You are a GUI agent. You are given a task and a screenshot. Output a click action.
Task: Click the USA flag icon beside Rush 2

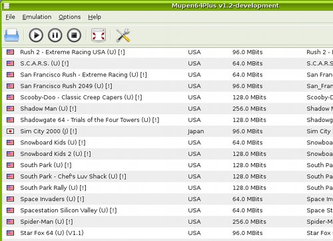tap(10, 52)
